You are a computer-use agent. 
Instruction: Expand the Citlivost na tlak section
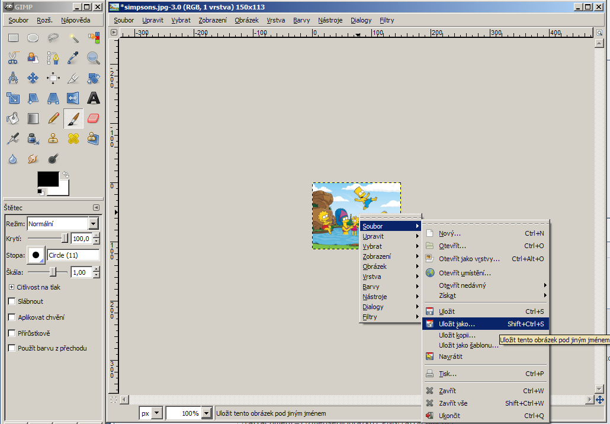click(x=11, y=287)
